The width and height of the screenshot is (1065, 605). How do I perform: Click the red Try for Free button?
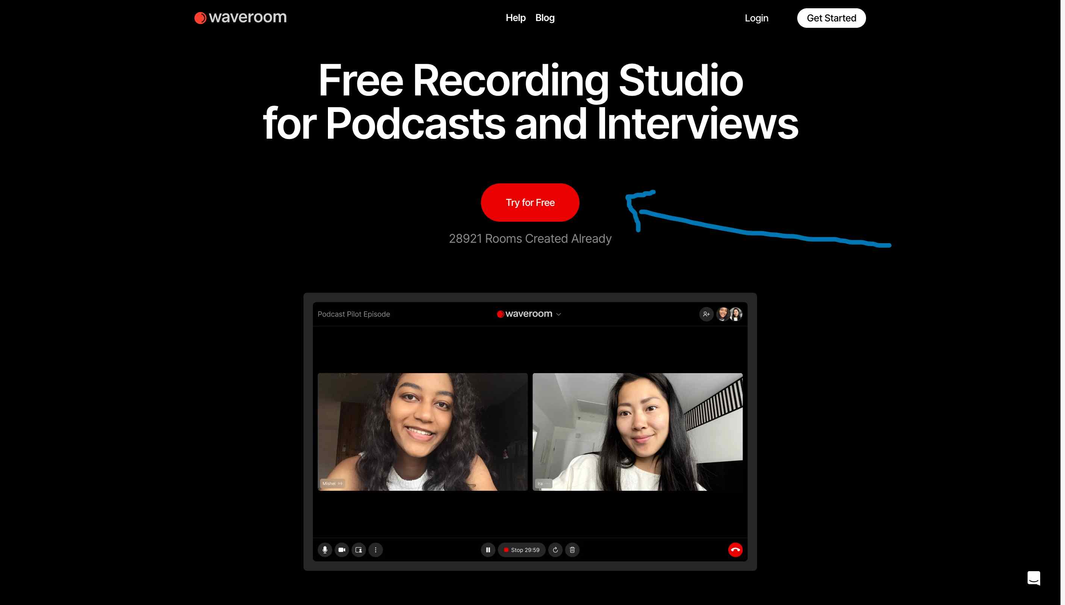click(530, 203)
